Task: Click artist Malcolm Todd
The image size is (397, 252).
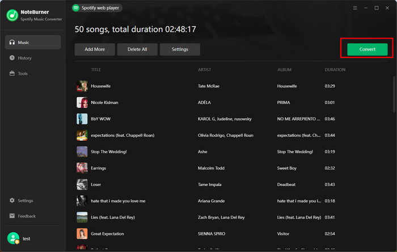Action: 211,168
